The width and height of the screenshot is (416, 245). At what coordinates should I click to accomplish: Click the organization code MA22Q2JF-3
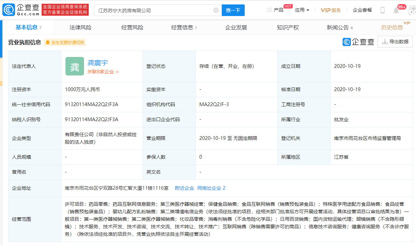click(x=214, y=104)
